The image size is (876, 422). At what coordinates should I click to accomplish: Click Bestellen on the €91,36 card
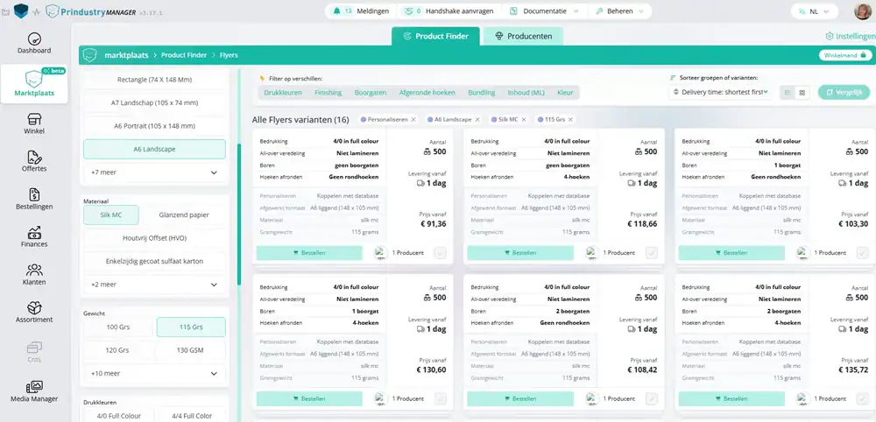point(309,253)
